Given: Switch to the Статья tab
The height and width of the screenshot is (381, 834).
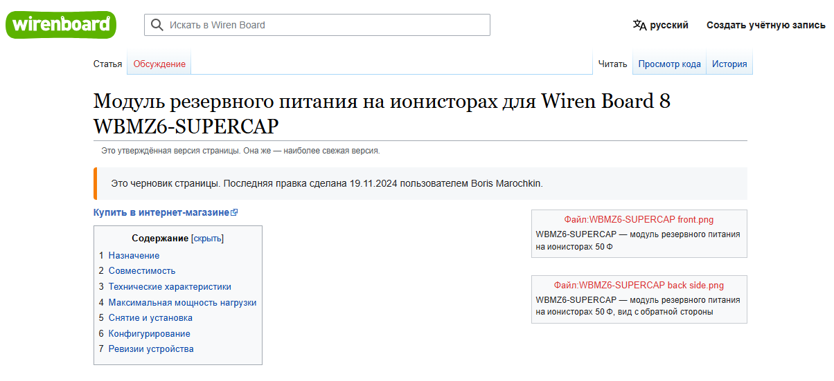Looking at the screenshot, I should pos(107,64).
